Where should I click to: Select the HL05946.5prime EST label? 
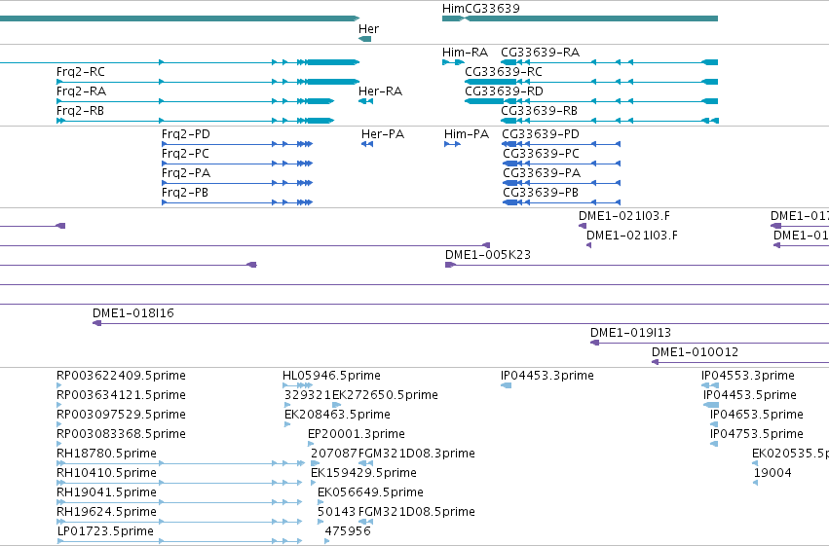[331, 376]
